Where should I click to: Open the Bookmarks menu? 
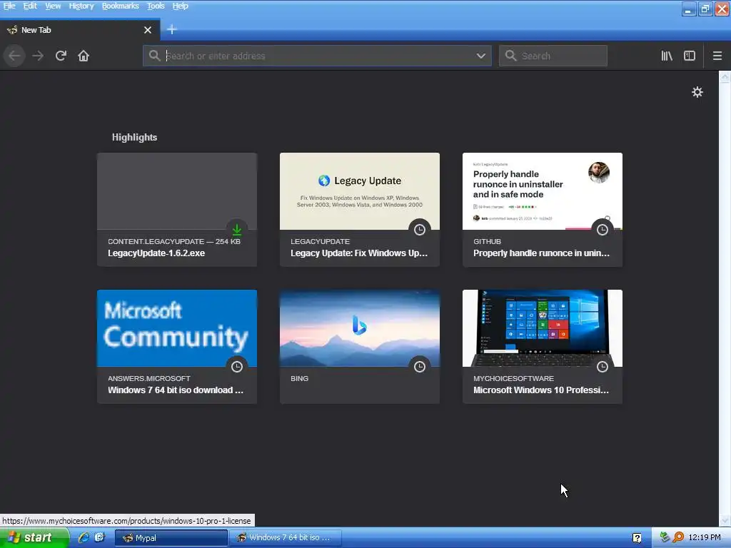[120, 6]
